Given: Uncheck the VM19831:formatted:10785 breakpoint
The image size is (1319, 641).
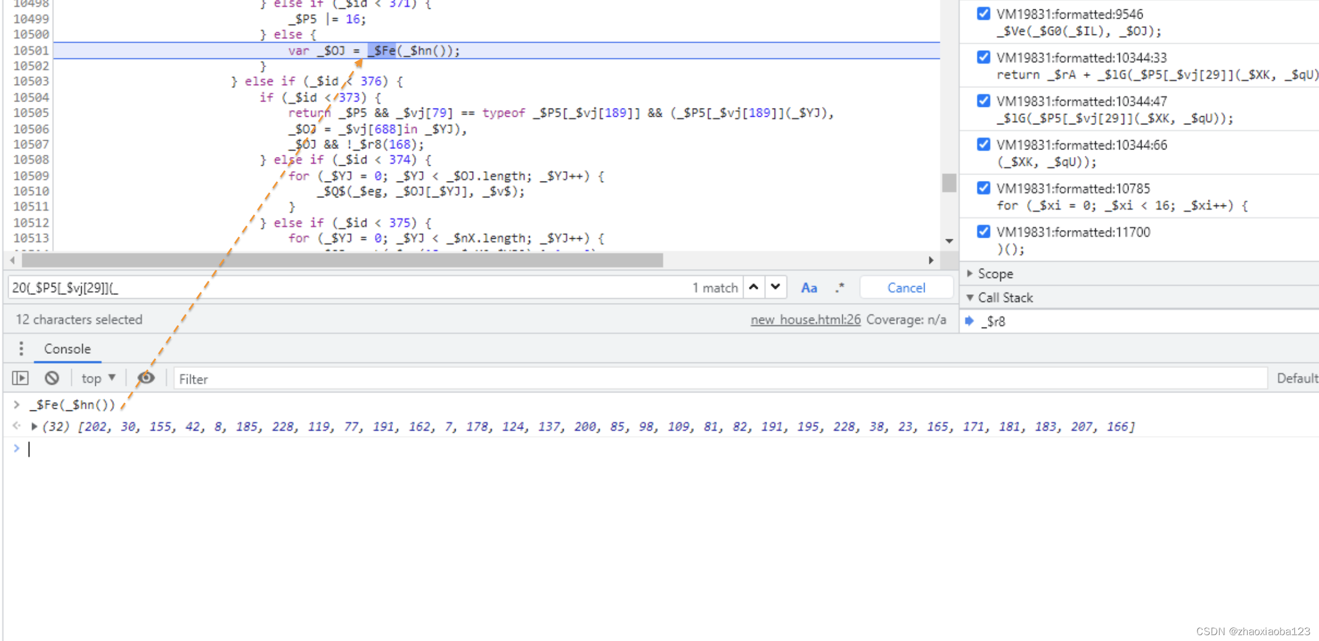Looking at the screenshot, I should tap(984, 188).
